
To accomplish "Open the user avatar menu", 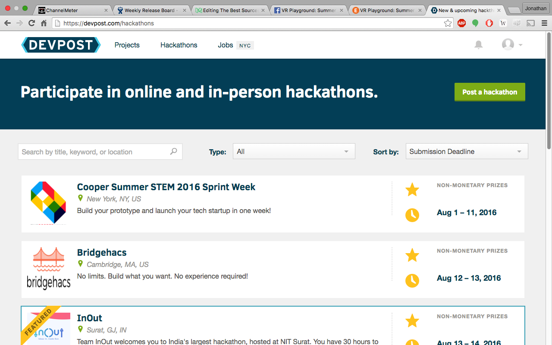I will click(x=512, y=44).
